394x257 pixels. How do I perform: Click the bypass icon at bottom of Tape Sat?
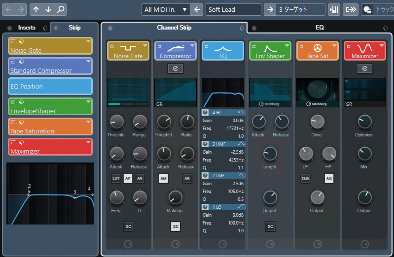coord(318,244)
